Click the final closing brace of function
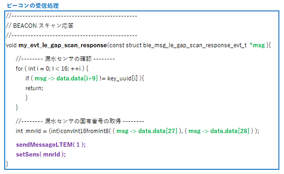 click(7, 164)
